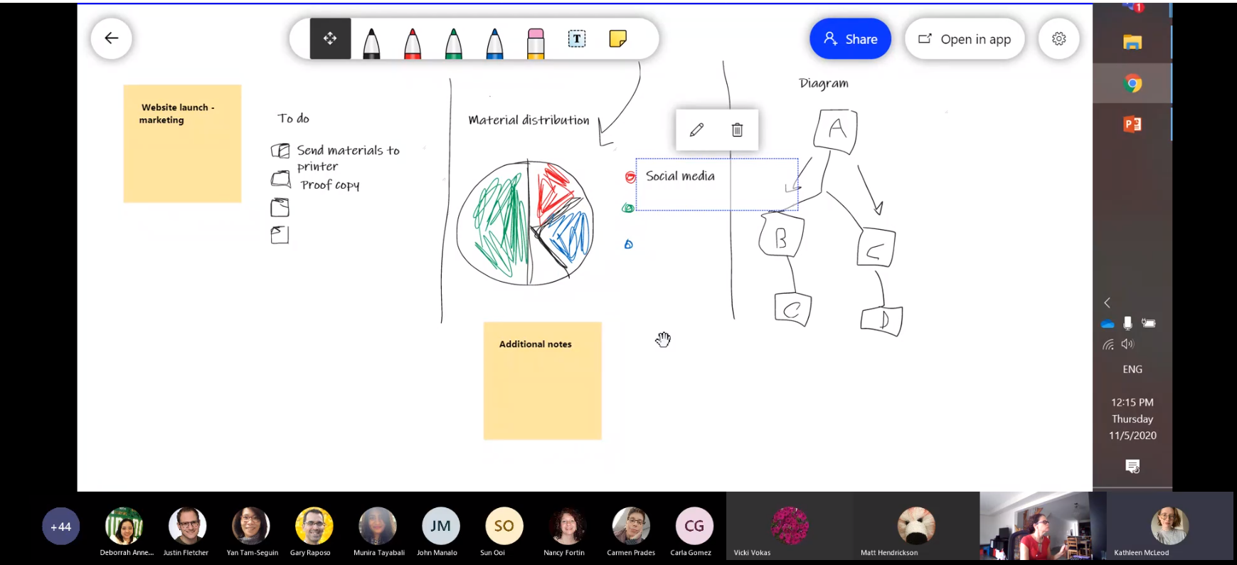Image resolution: width=1237 pixels, height=565 pixels.
Task: Click the blue legend marker
Action: tap(629, 244)
